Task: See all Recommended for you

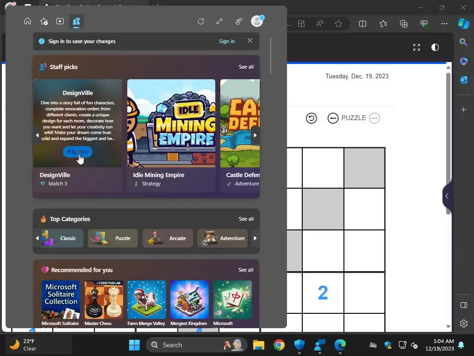Action: [245, 270]
